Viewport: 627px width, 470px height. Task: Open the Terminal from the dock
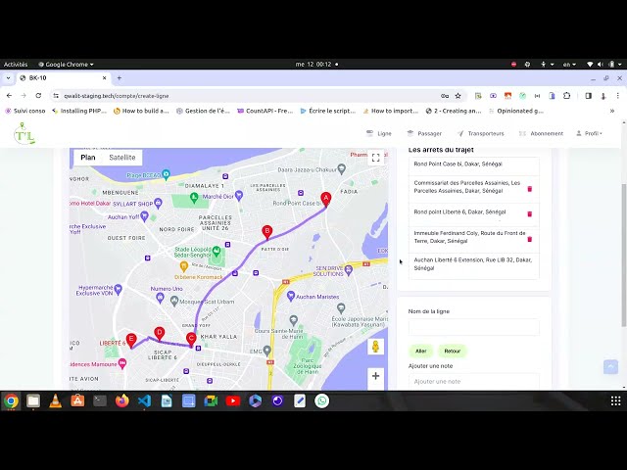[x=100, y=400]
